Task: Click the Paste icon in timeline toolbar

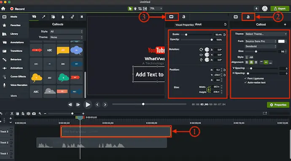Action: (x=23, y=113)
